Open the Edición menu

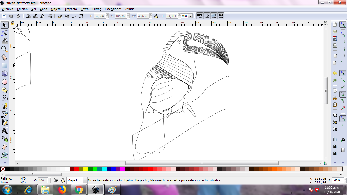(22, 9)
